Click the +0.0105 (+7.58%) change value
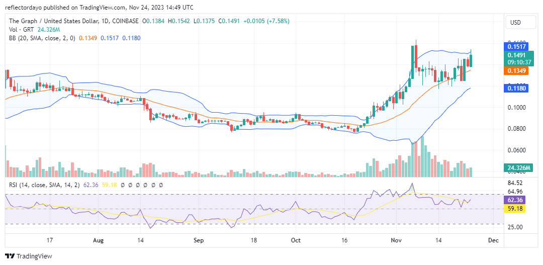543x265 pixels. tap(266, 21)
